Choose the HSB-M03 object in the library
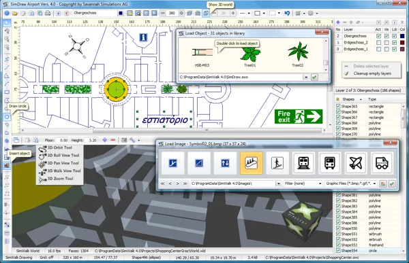This screenshot has height=263, width=409. pos(202,56)
